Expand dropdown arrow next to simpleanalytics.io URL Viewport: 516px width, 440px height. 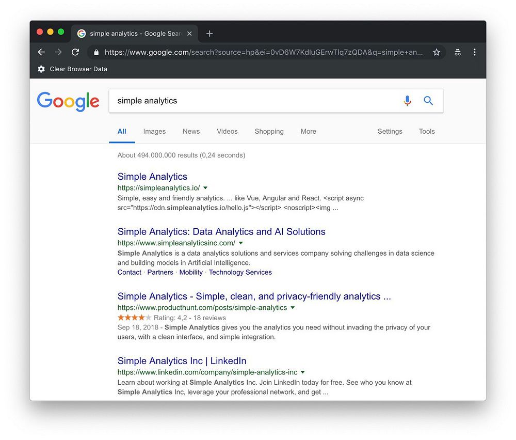click(205, 188)
